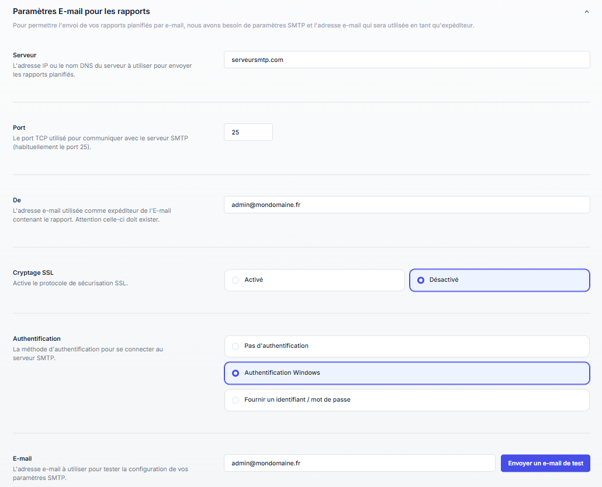Click the E-mail field label
The width and height of the screenshot is (602, 487).
point(23,458)
